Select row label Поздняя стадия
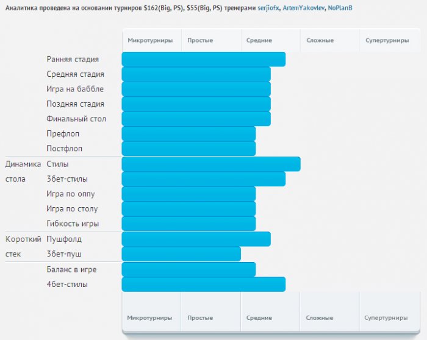The image size is (427, 340). pyautogui.click(x=75, y=104)
